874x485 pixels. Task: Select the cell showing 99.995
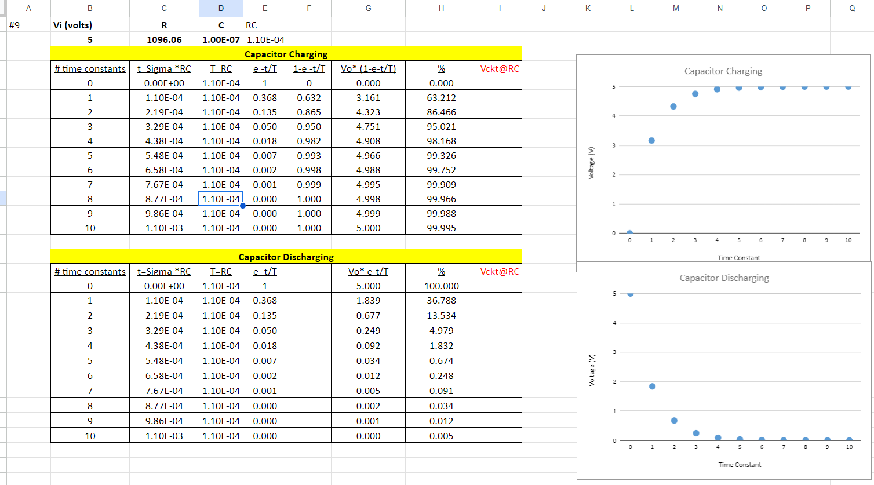click(441, 228)
